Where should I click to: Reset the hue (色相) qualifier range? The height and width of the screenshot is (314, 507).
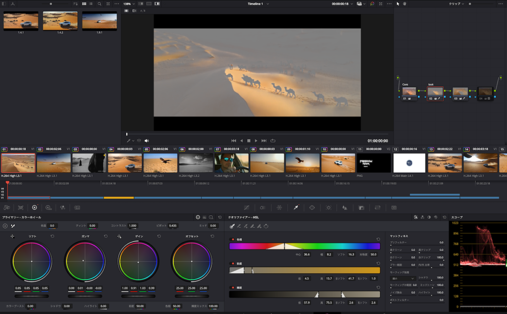pos(378,239)
